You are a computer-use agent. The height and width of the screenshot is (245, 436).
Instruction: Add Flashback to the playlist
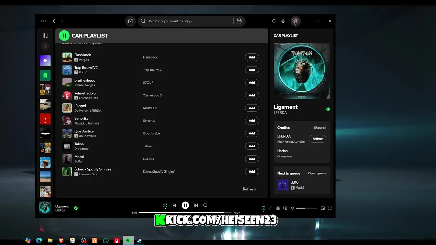[252, 57]
